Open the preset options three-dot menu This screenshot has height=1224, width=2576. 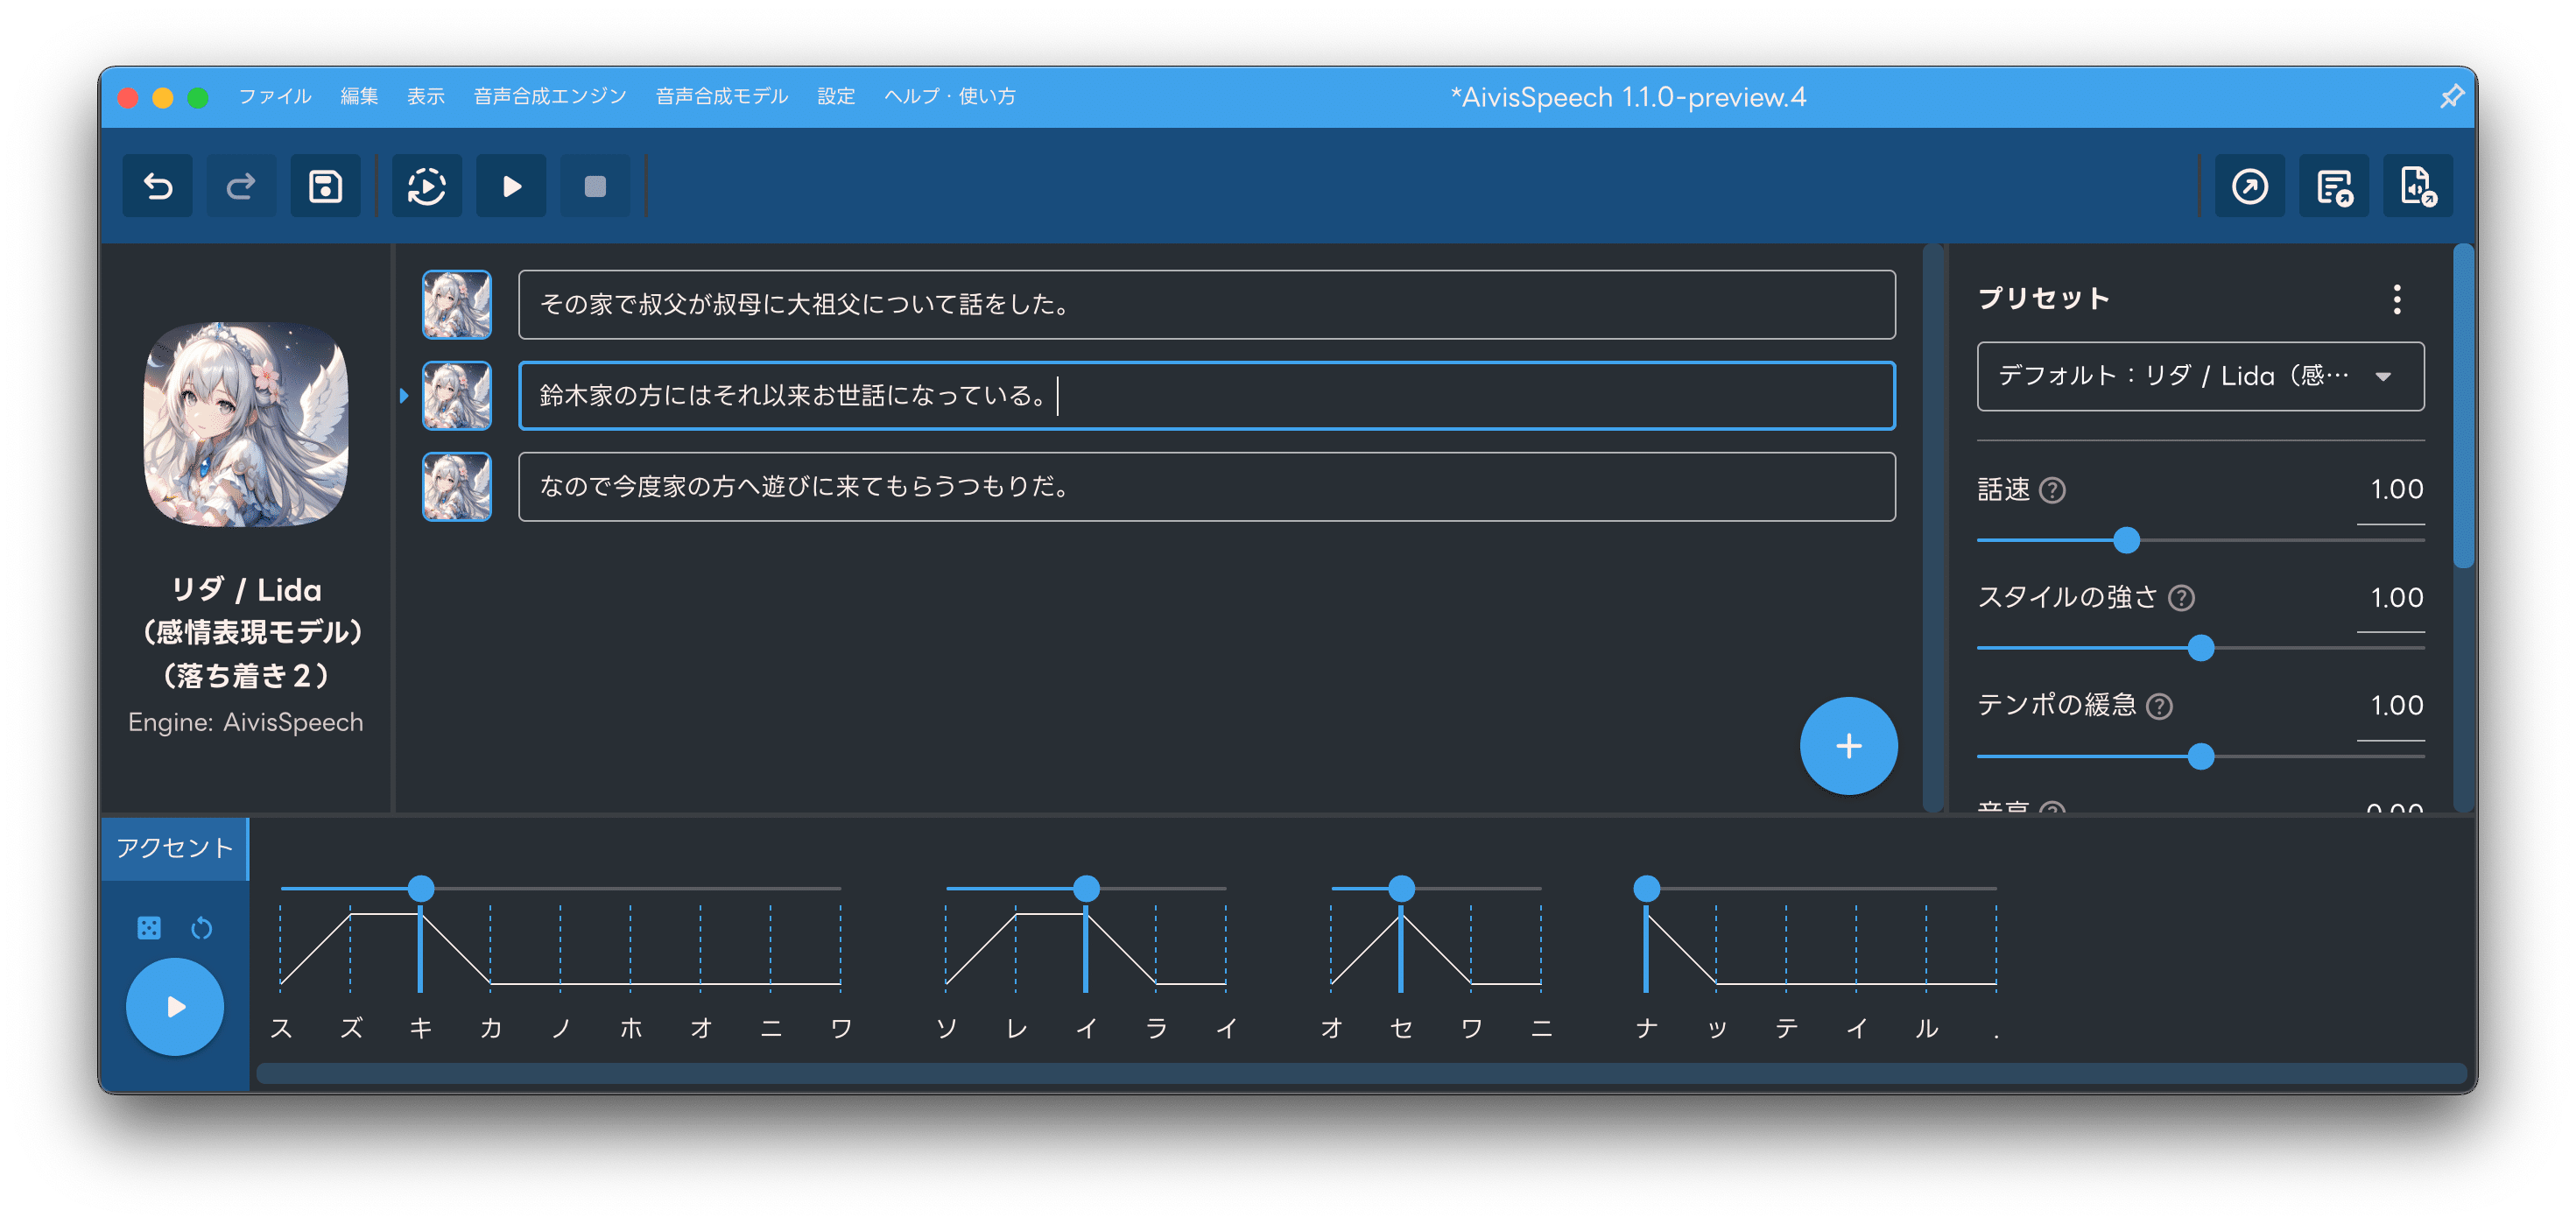click(2396, 298)
